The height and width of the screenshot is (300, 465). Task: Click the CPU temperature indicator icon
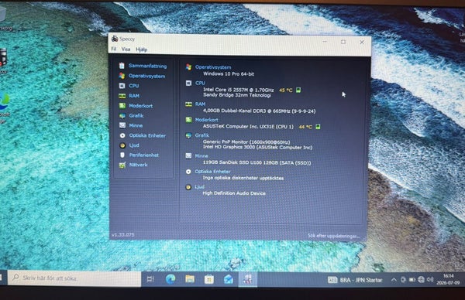298,90
